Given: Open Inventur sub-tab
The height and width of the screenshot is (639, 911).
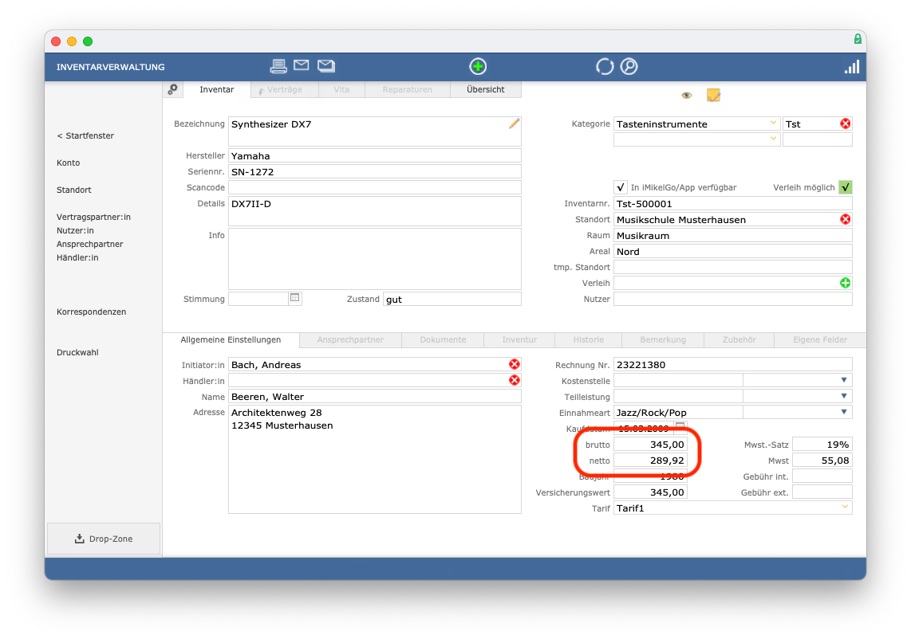Looking at the screenshot, I should pyautogui.click(x=519, y=339).
